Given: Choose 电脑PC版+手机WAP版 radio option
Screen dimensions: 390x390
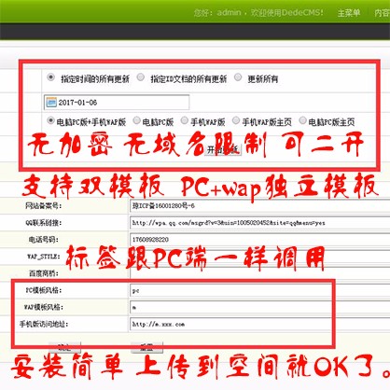Looking at the screenshot, I should [x=50, y=120].
